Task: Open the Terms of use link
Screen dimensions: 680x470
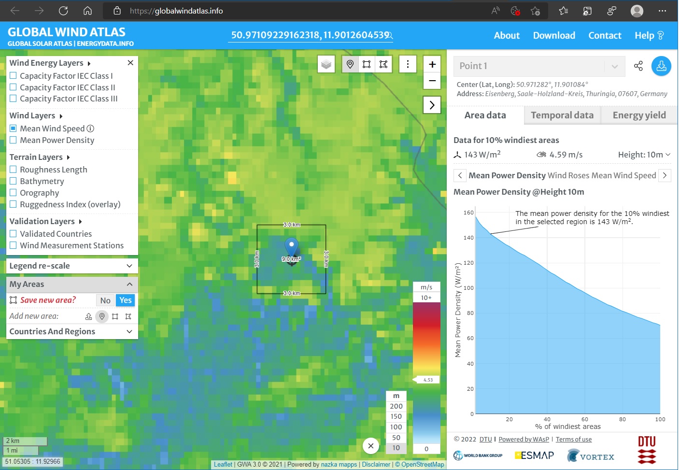Action: (x=573, y=439)
